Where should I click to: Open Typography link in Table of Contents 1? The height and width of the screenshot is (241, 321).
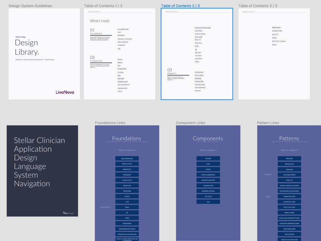coord(121,35)
